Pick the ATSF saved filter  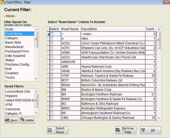(x=19, y=105)
